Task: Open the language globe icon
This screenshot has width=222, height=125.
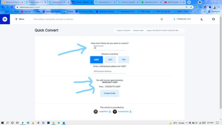Action: 213,19
